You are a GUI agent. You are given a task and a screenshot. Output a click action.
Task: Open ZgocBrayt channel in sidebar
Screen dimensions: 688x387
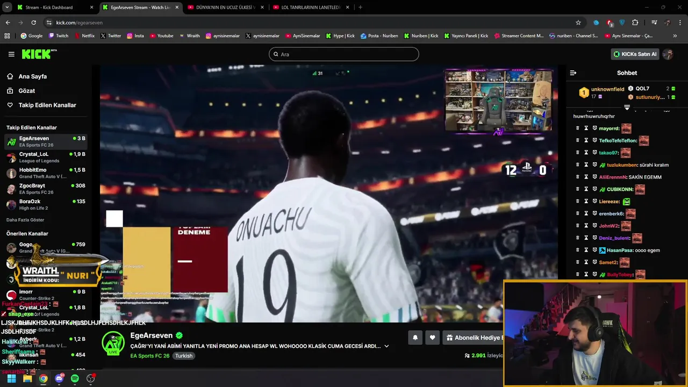(x=46, y=189)
